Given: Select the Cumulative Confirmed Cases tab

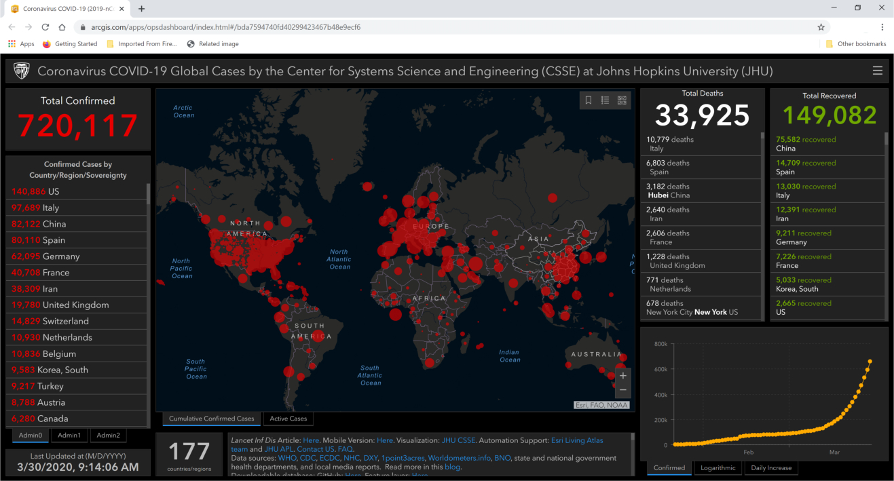Looking at the screenshot, I should [211, 419].
